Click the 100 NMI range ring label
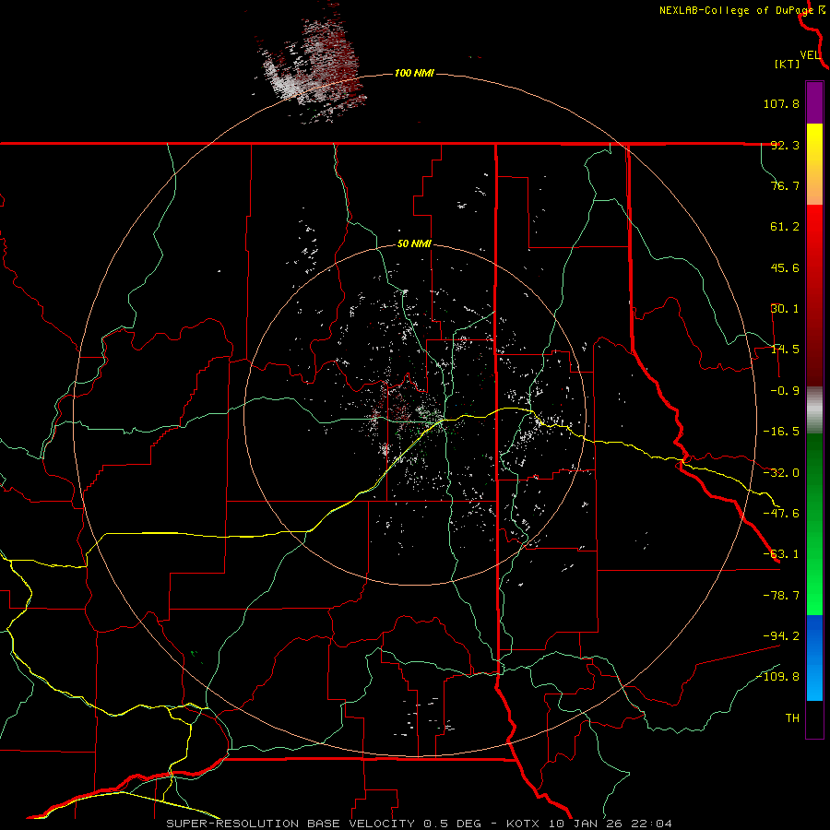 (414, 73)
